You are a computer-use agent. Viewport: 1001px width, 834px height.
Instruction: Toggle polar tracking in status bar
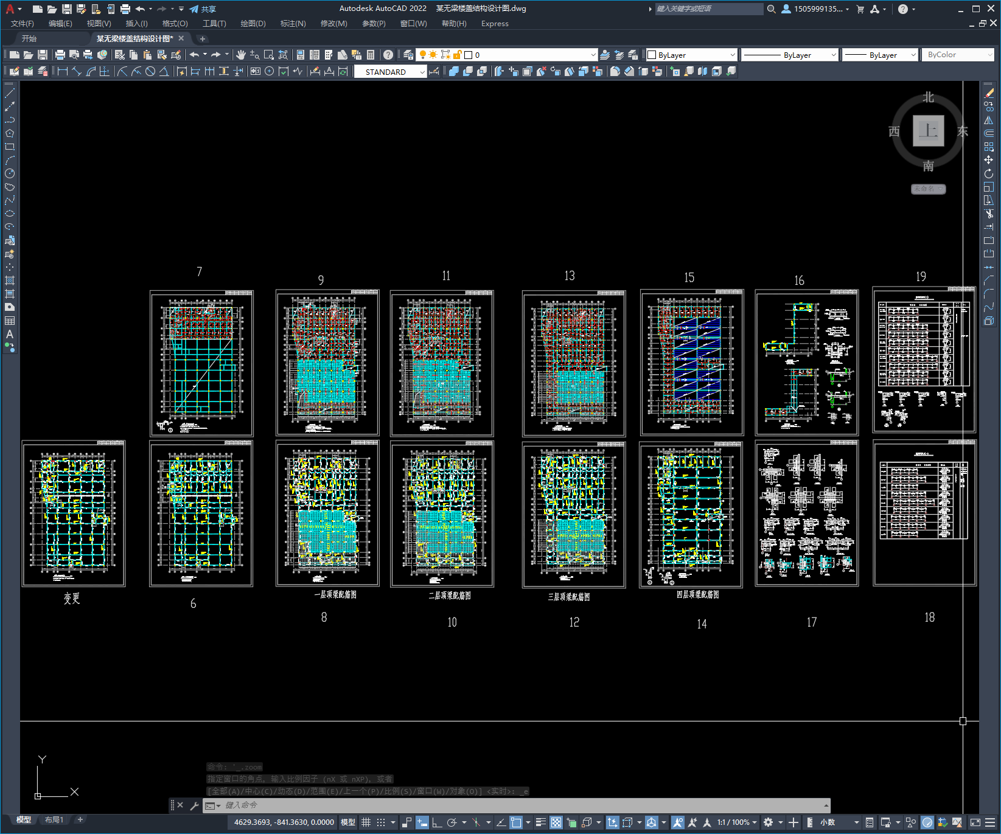click(452, 822)
